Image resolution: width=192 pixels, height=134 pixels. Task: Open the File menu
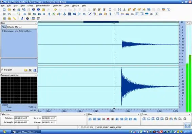3,6
